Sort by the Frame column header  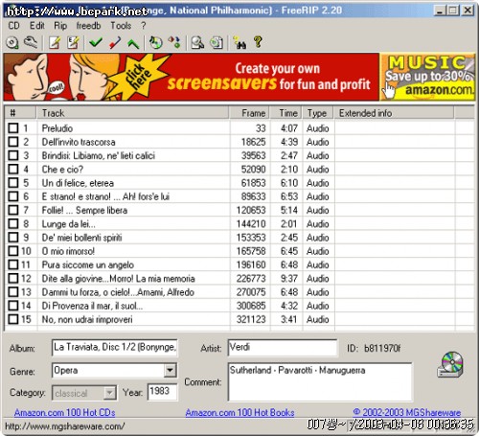tap(250, 113)
